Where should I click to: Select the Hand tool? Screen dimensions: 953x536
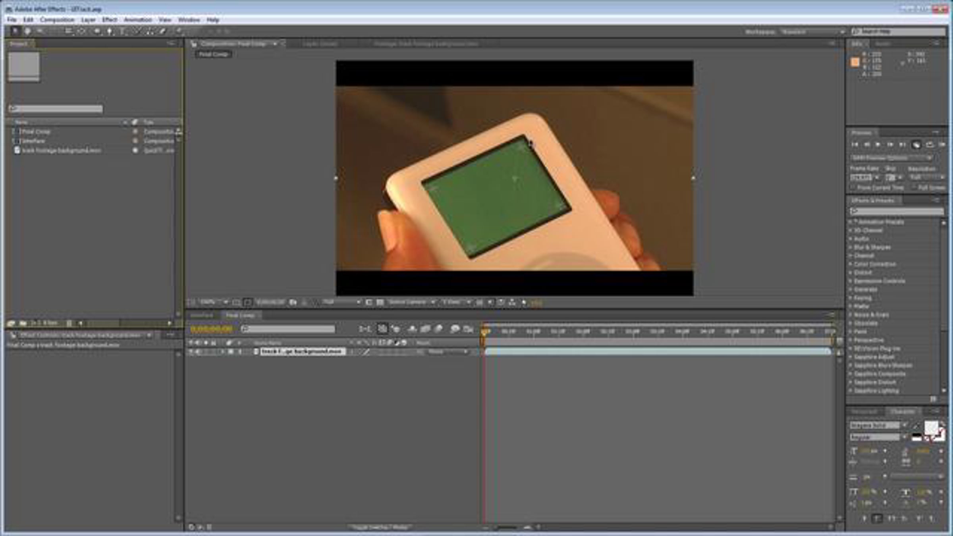pos(27,31)
